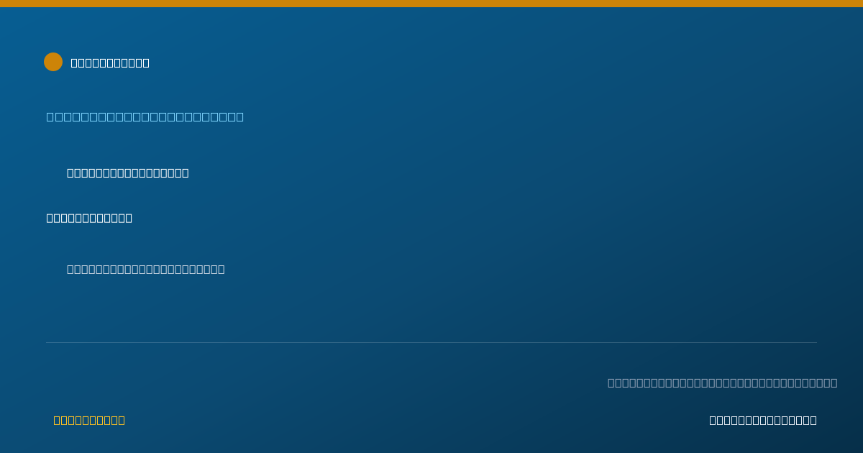Click the last glyph of the light-blue headline
Screen dimensions: 863x453
tap(240, 116)
